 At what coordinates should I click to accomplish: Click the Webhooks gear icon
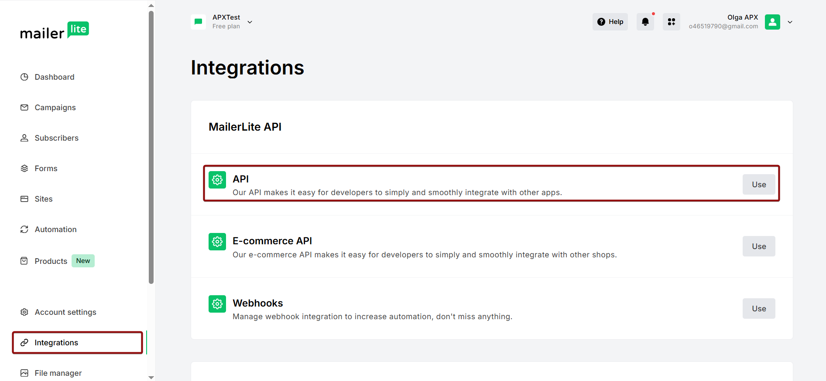[x=217, y=304]
